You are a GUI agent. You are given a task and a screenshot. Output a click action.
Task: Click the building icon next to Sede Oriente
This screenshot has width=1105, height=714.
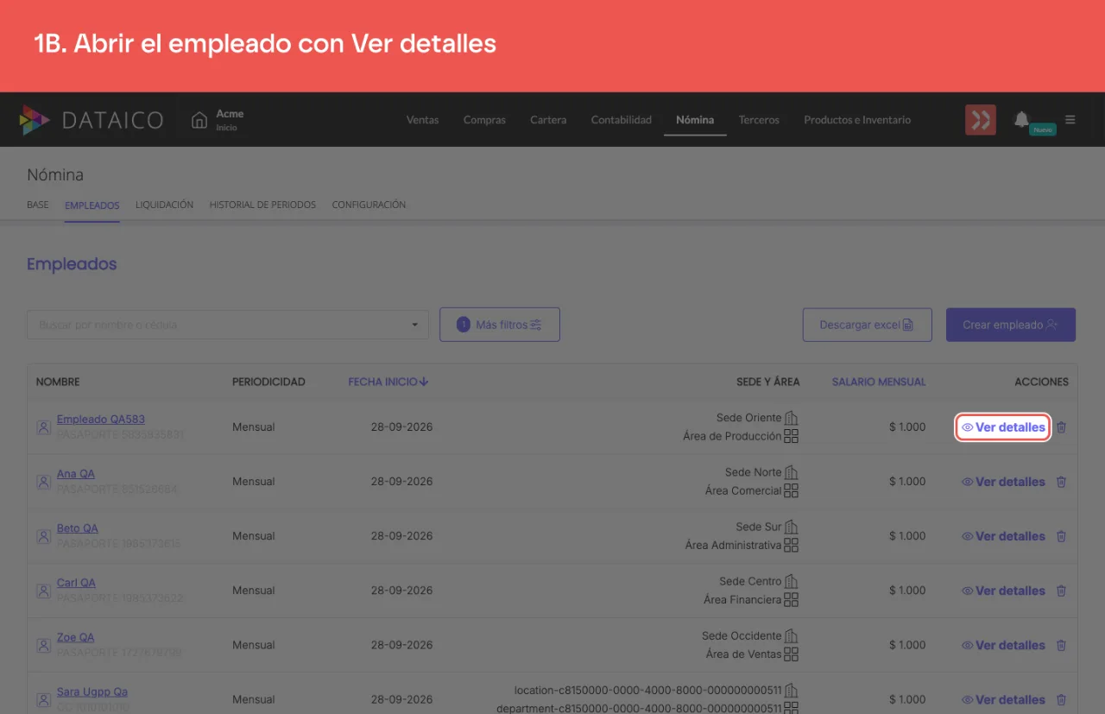click(791, 418)
